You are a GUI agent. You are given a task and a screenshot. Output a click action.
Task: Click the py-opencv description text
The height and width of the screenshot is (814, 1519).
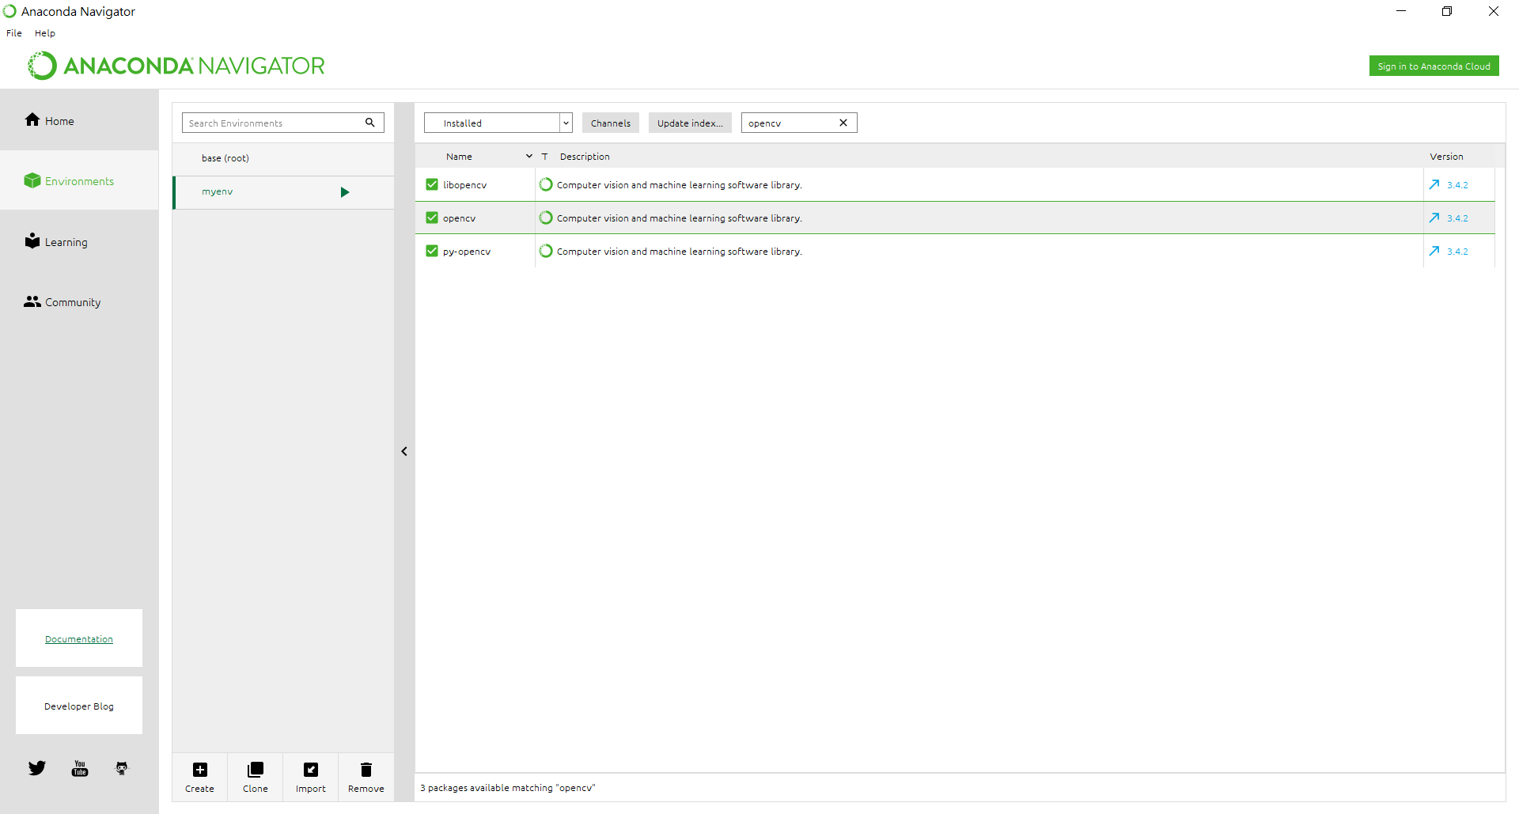pyautogui.click(x=680, y=252)
